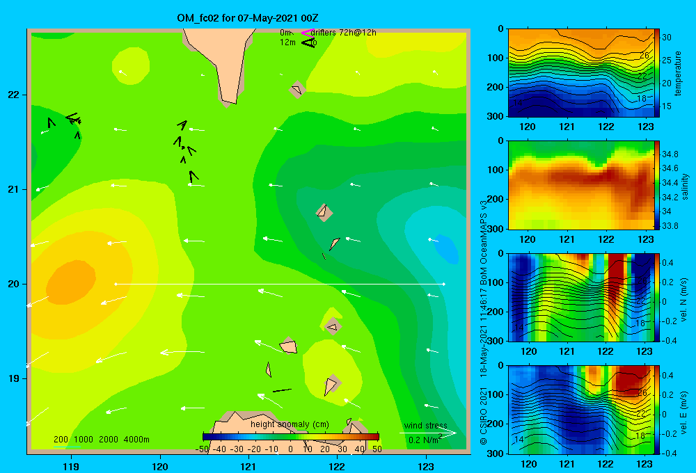Click the wind stress reference arrow
The height and width of the screenshot is (473, 696).
pos(428,433)
